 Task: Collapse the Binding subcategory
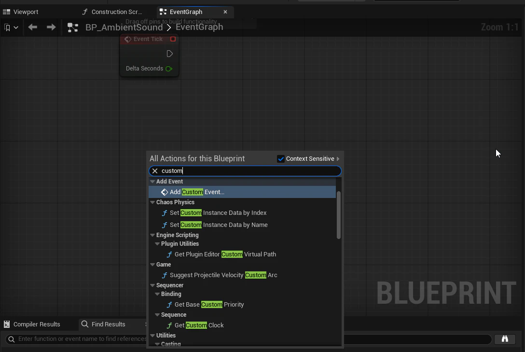coord(157,294)
